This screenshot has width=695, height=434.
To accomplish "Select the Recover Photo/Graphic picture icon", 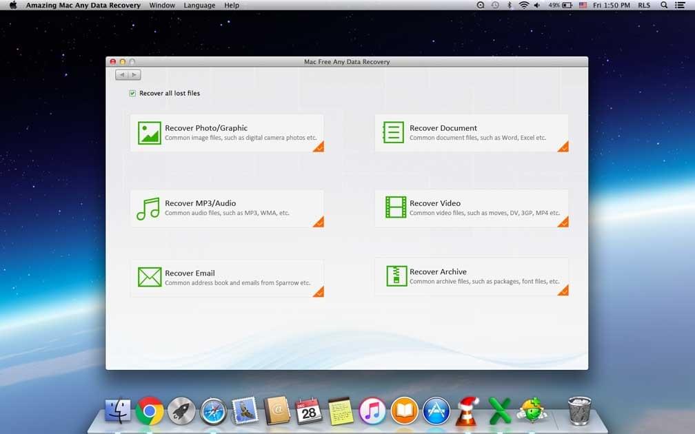I will [x=148, y=132].
